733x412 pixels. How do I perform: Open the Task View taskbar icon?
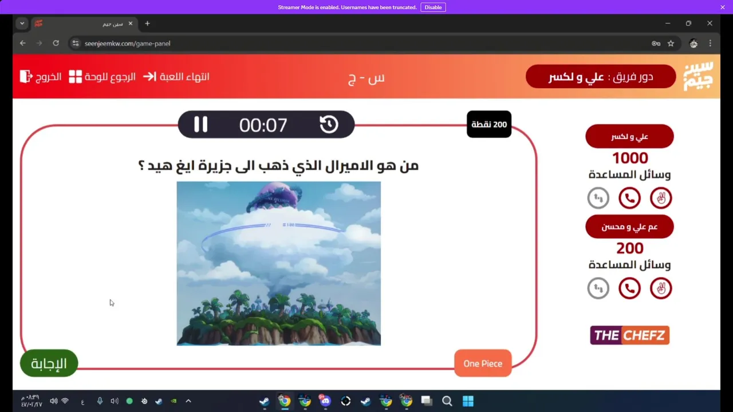pos(427,401)
